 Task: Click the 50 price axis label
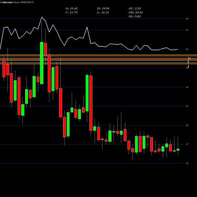click(187, 19)
